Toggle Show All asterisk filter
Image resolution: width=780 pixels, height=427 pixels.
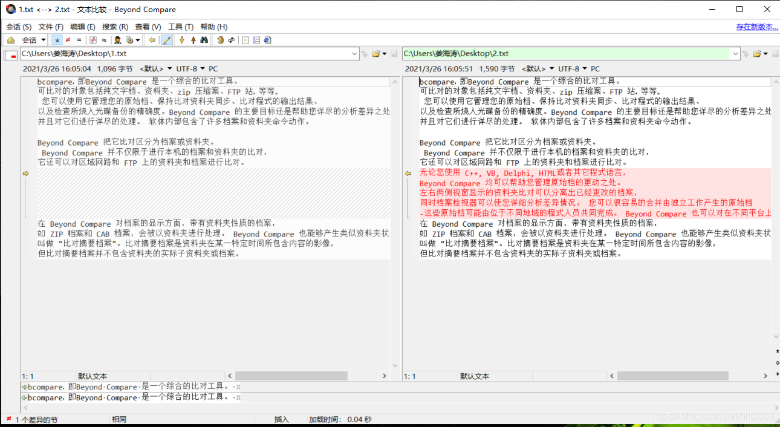[57, 41]
